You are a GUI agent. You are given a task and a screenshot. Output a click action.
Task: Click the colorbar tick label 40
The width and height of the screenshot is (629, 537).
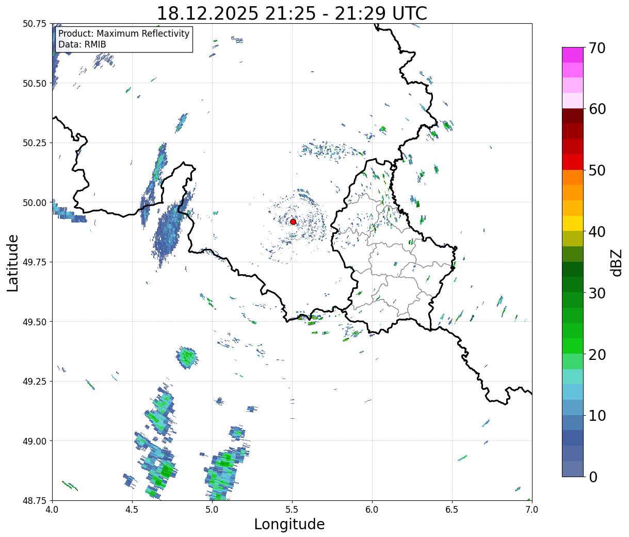point(596,231)
